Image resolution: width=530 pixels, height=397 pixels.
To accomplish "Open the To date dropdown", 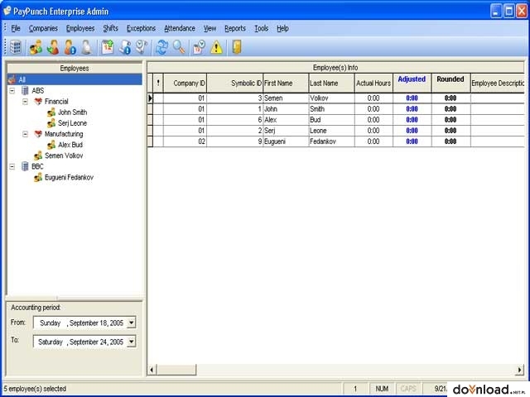I will click(x=131, y=342).
